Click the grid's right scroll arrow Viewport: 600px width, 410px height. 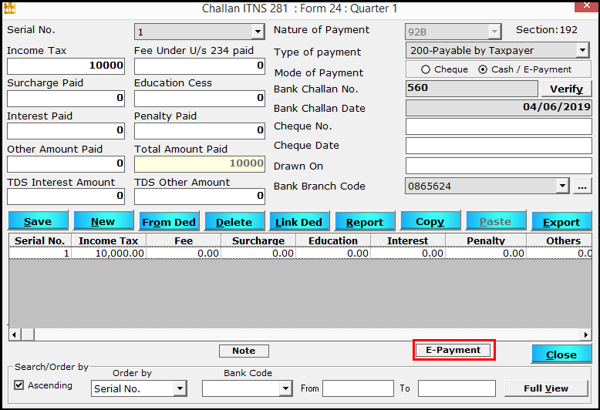coord(586,334)
